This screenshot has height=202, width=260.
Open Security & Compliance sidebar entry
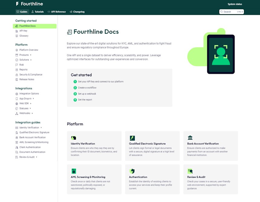pyautogui.click(x=31, y=75)
